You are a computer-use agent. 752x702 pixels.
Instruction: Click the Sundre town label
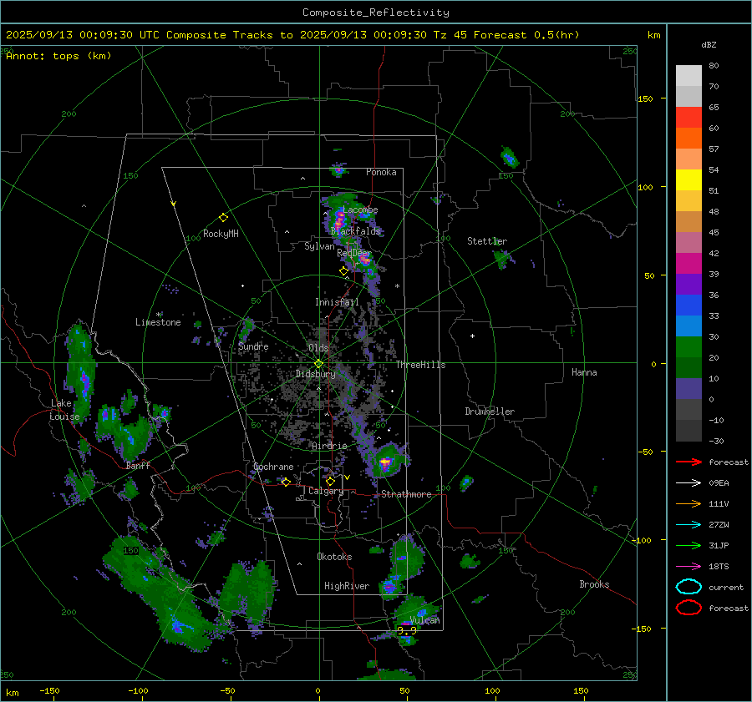253,346
